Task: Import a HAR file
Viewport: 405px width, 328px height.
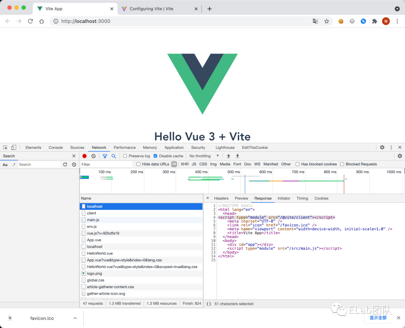Action: (229, 156)
